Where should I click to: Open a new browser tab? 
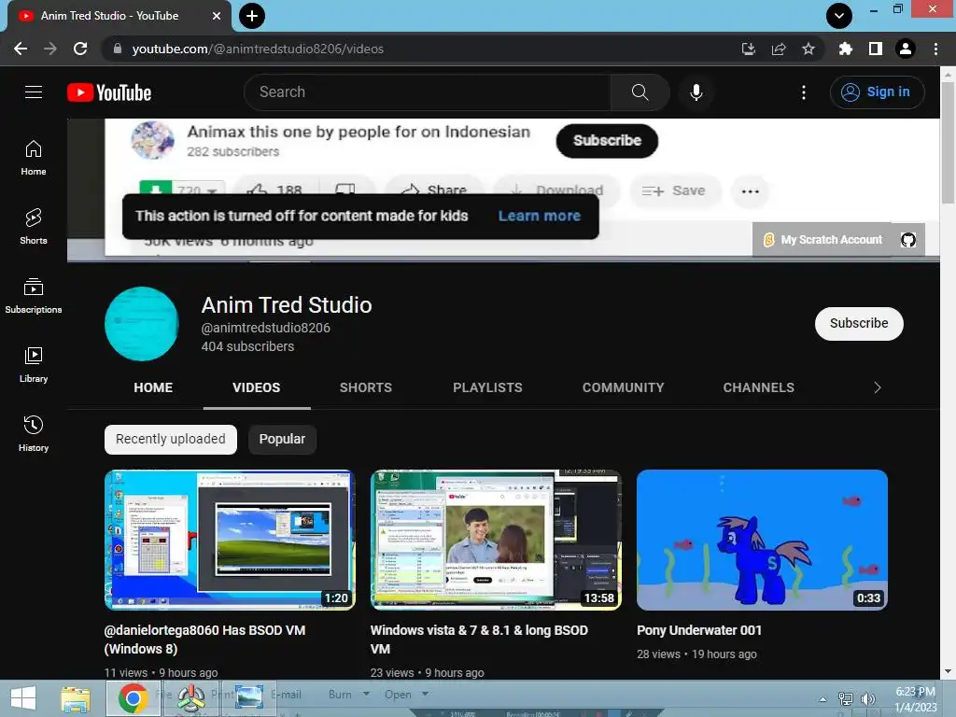point(252,16)
